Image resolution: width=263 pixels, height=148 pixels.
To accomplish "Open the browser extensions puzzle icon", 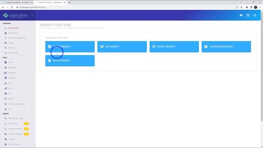I will click(247, 7).
